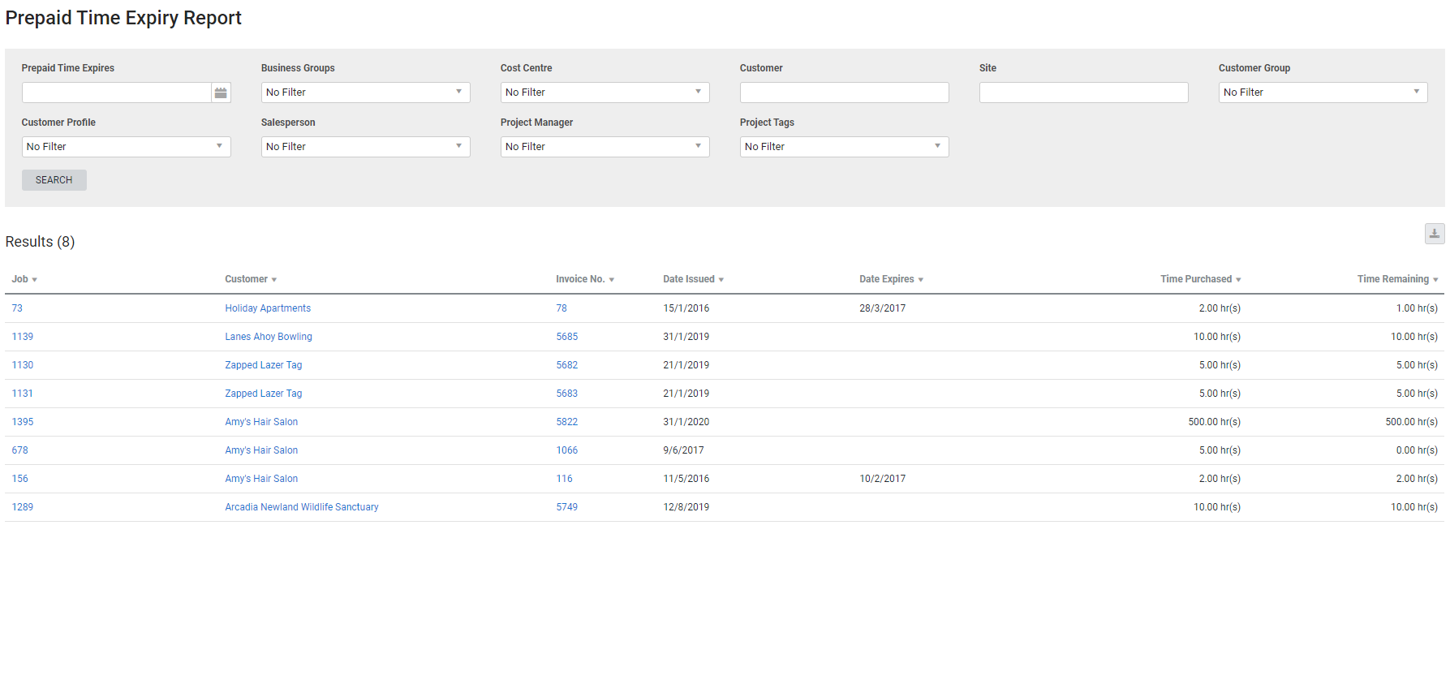Image resolution: width=1450 pixels, height=680 pixels.
Task: Open the Project Tags filter dropdown
Action: tap(845, 147)
